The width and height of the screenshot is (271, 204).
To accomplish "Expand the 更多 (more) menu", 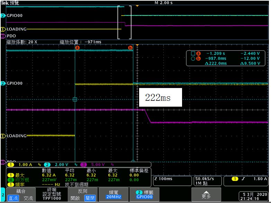I will (206, 195).
